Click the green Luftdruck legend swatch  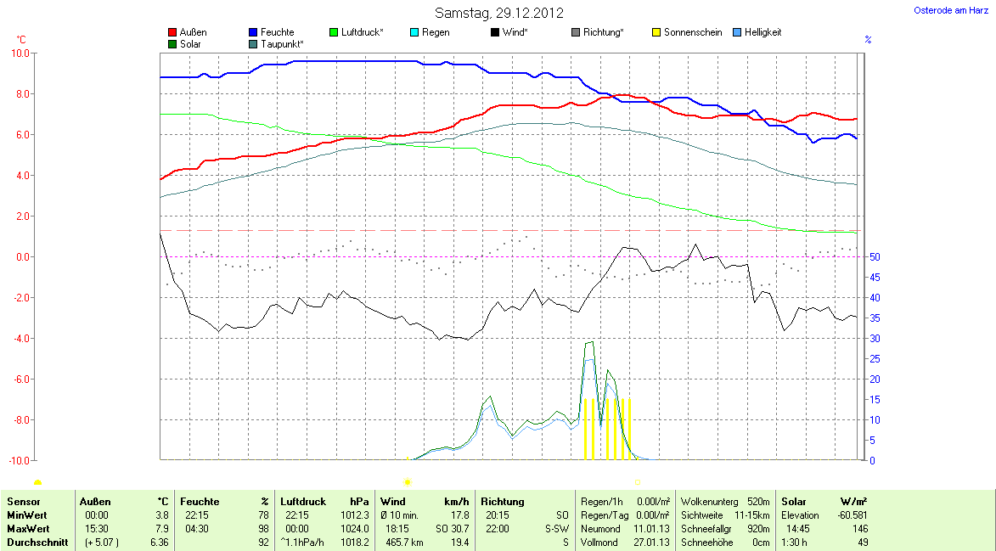click(x=334, y=33)
